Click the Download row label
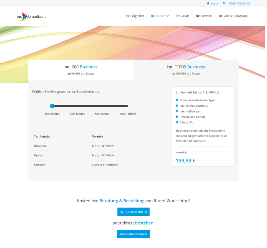Image resolution: width=267 pixels, height=248 pixels. (40, 146)
